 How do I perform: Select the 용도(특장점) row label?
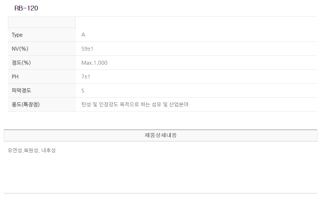tap(26, 105)
